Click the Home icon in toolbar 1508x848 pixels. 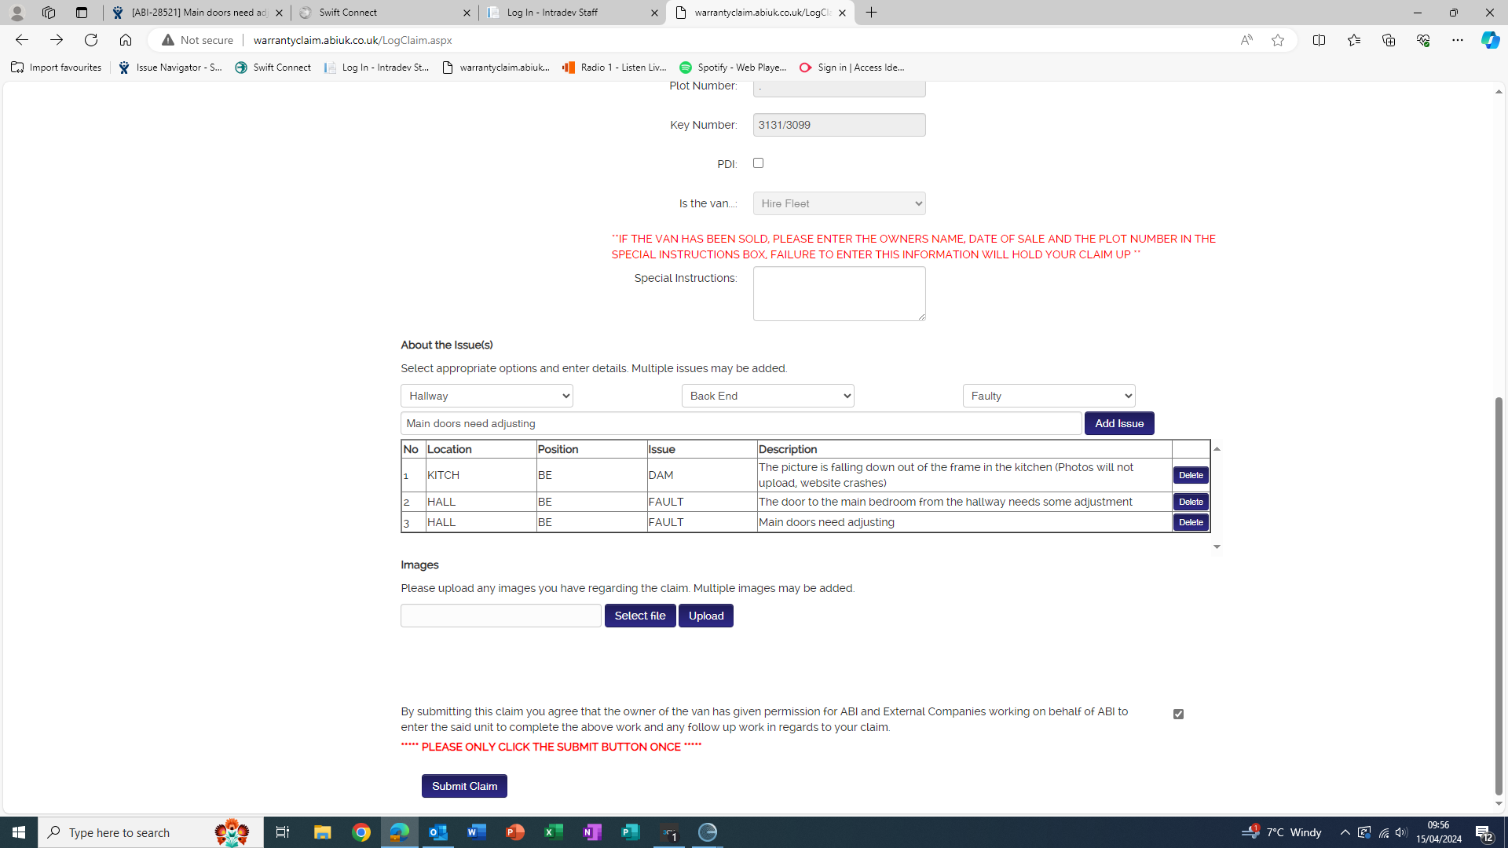coord(126,40)
